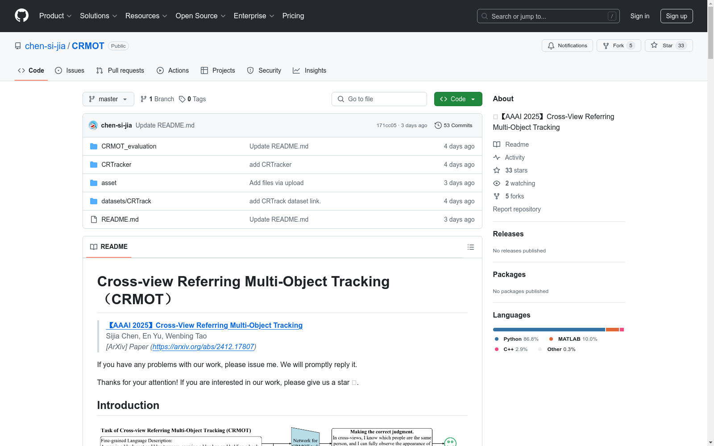Open the Readme link in About
Screen dimensions: 714x446
pos(511,145)
